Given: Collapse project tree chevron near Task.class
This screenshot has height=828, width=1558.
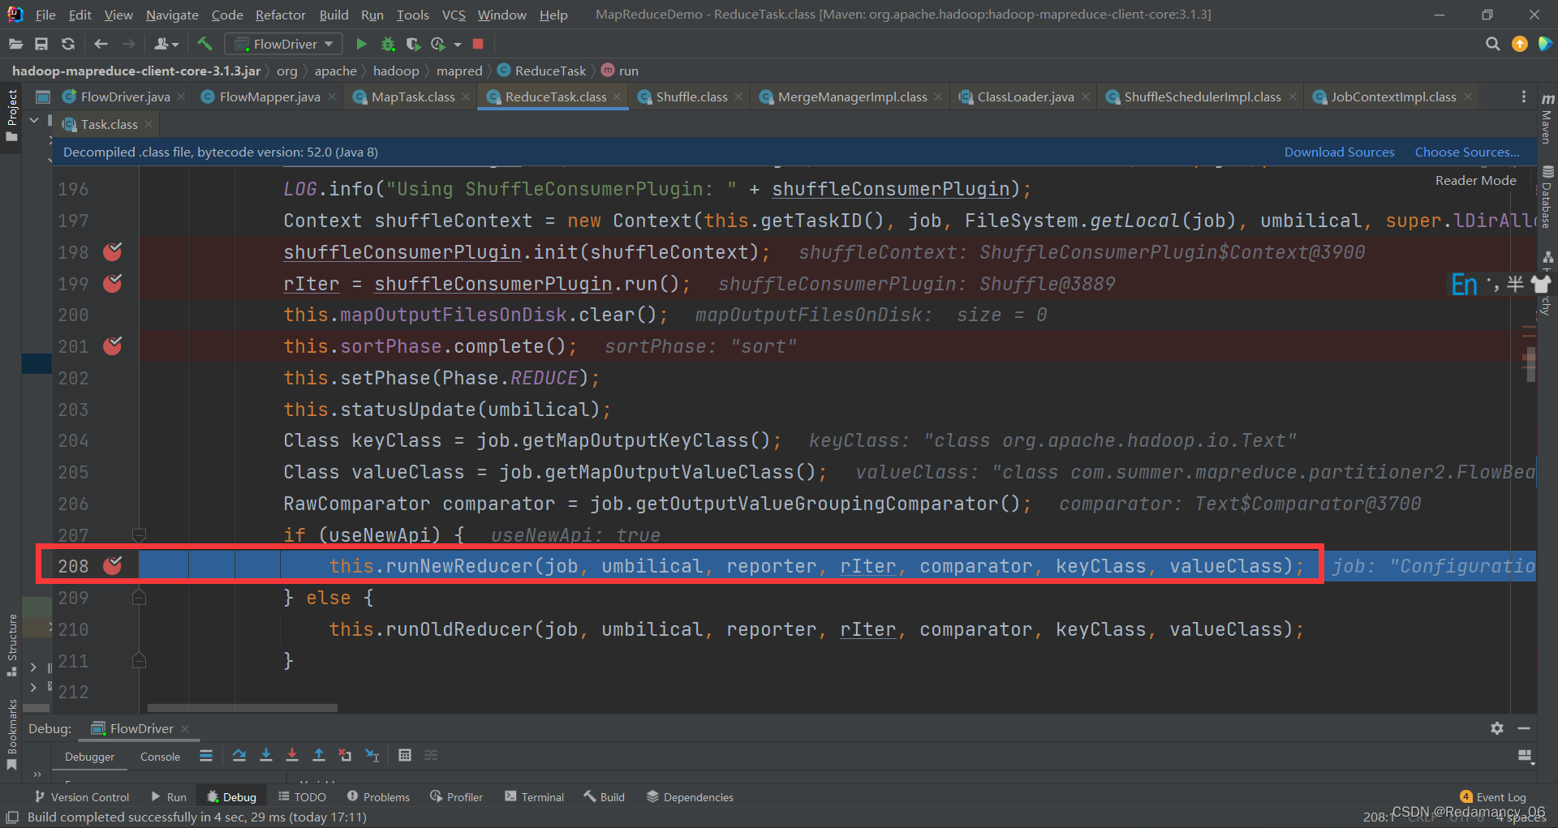Looking at the screenshot, I should click(x=34, y=120).
